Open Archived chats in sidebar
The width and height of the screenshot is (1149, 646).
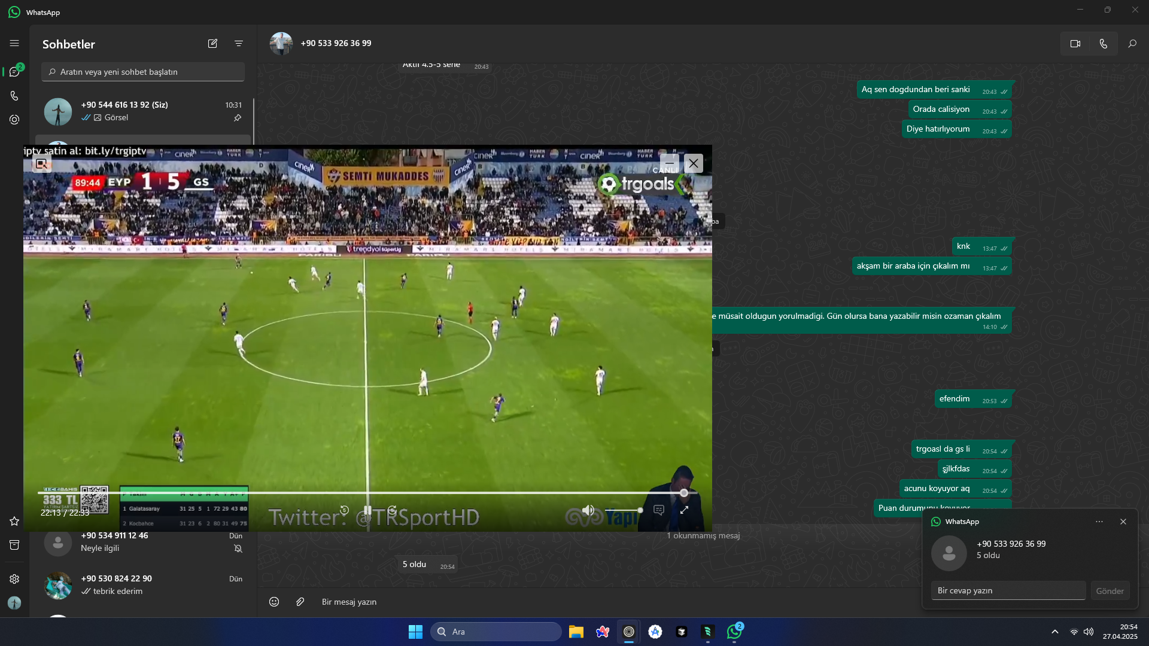point(14,545)
